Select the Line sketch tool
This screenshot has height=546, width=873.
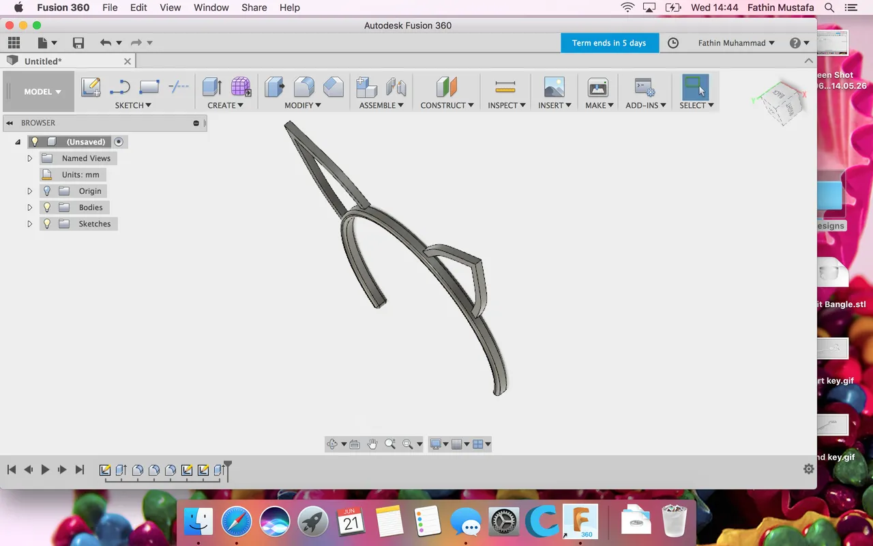[x=120, y=87]
